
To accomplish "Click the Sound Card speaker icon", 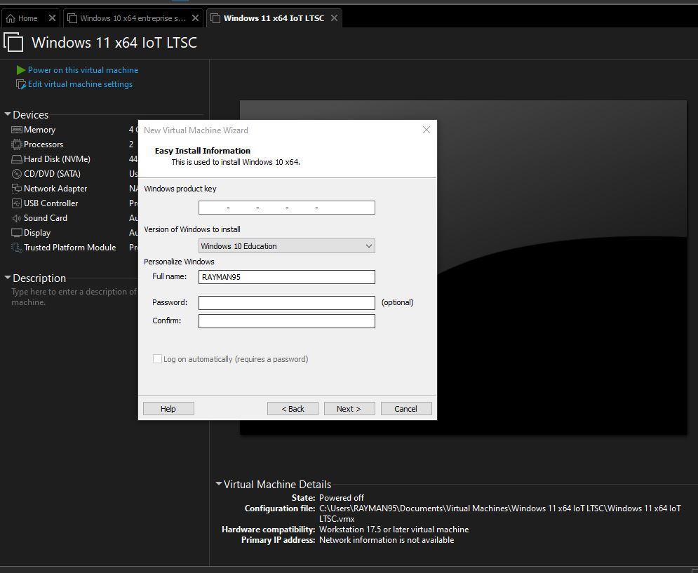I will coord(17,218).
